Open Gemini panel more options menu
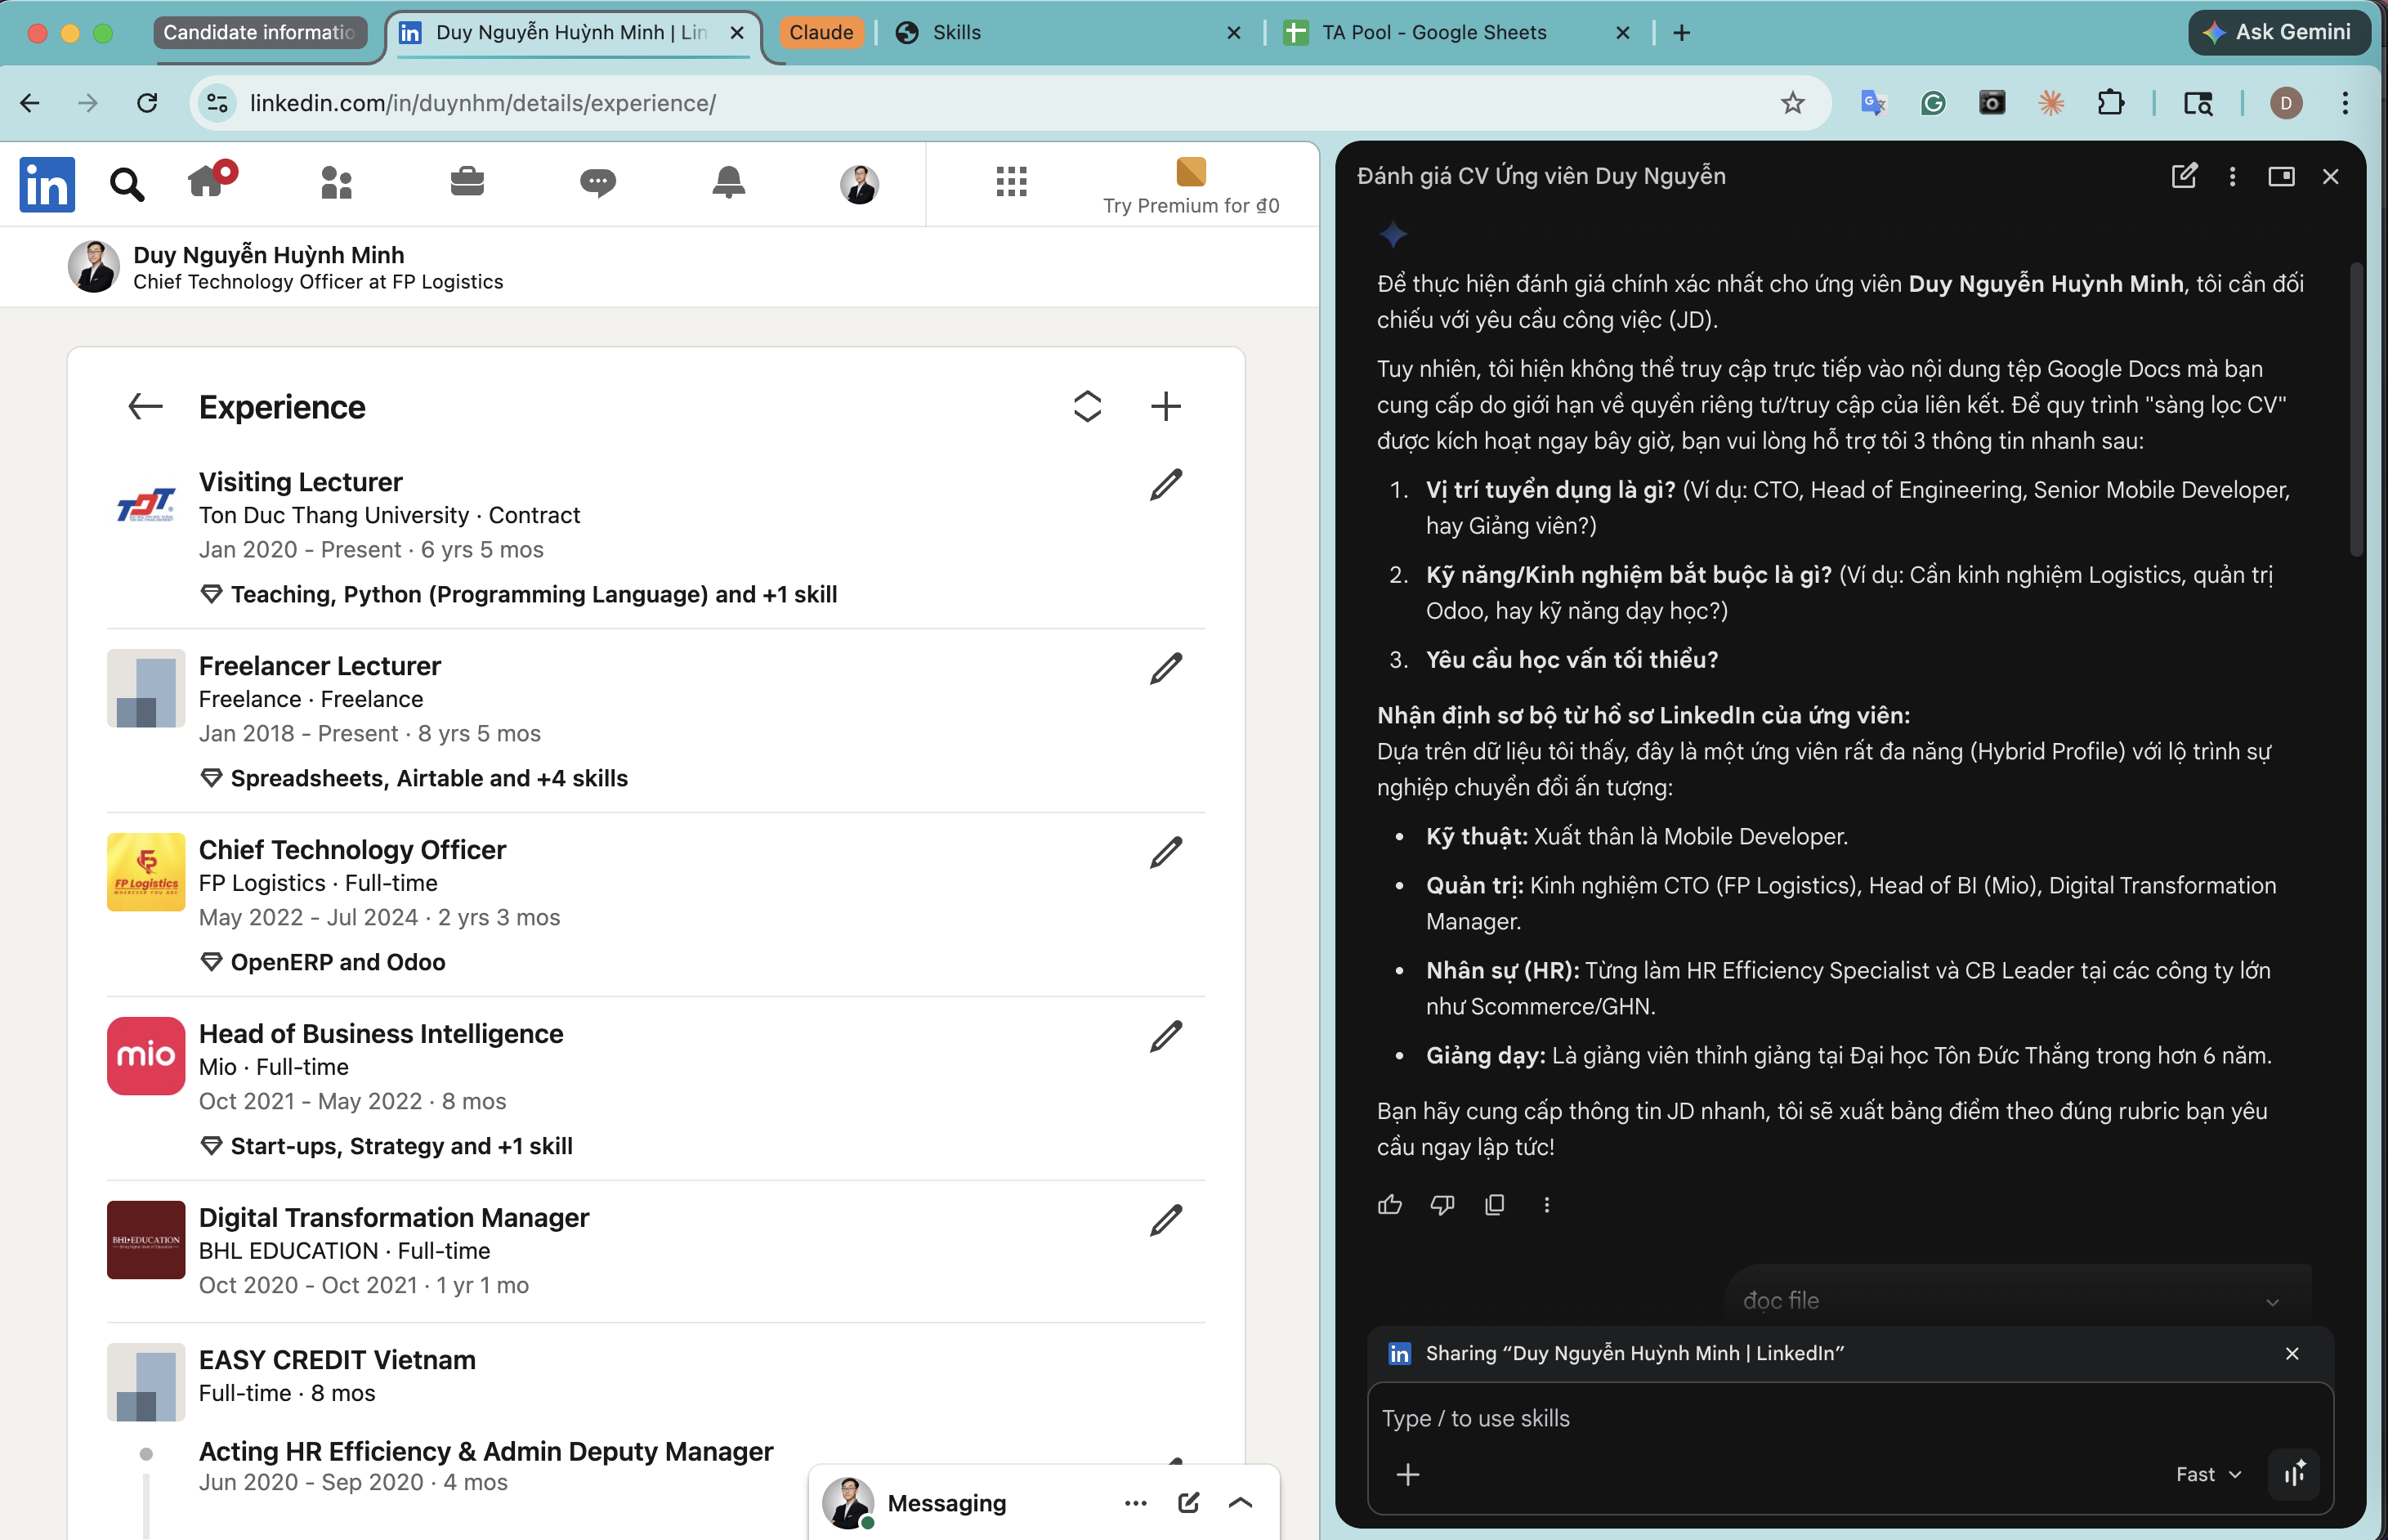This screenshot has width=2388, height=1540. (2232, 176)
